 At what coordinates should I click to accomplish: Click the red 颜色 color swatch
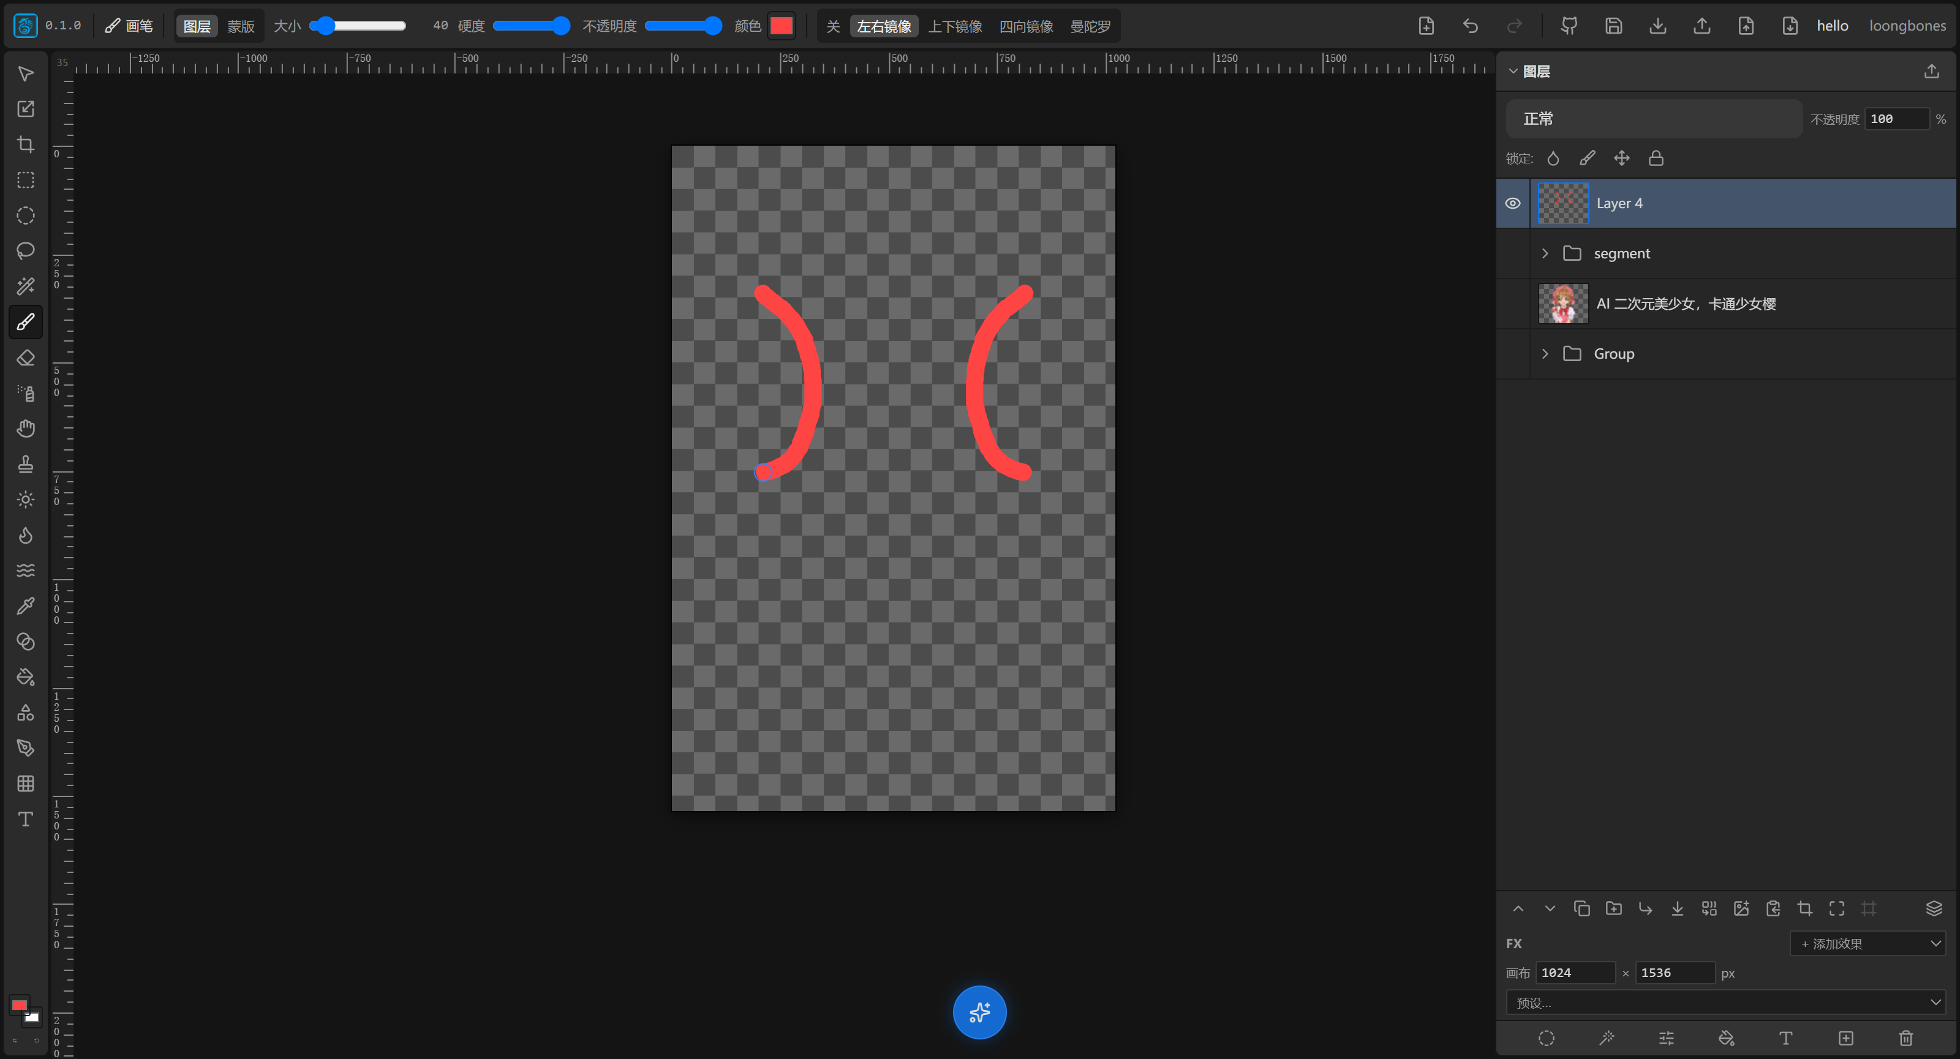782,26
